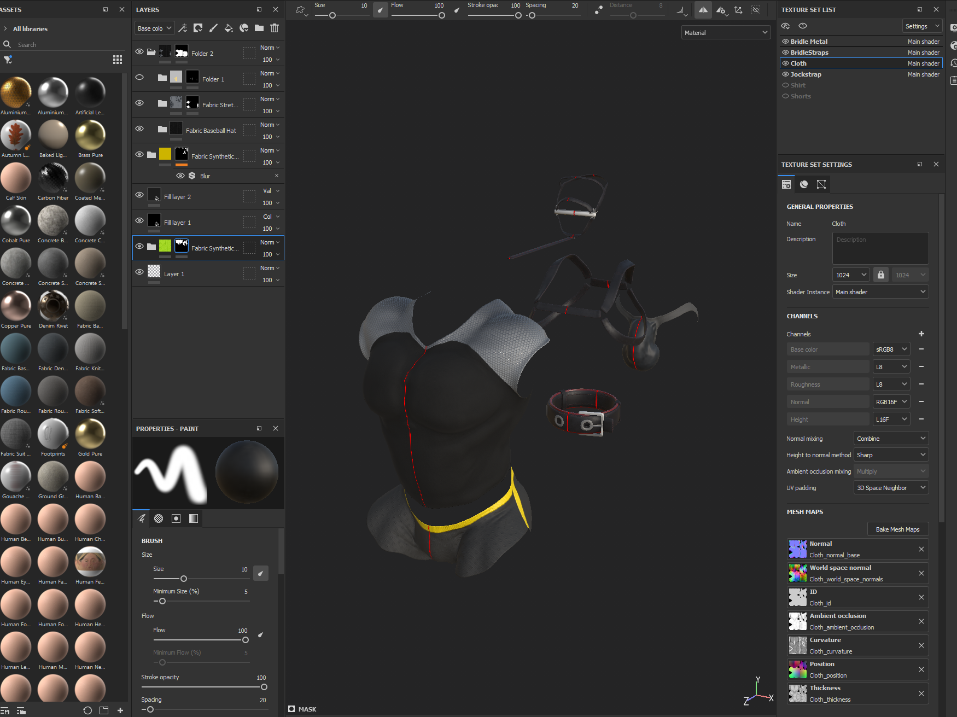
Task: Create a new folder in the Layers panel
Action: pyautogui.click(x=259, y=28)
